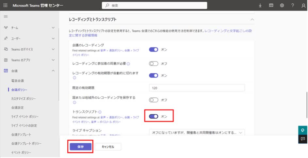The image size is (308, 158).
Task: Click the 既定の有効期限 field showing 120
Action: pos(197,88)
